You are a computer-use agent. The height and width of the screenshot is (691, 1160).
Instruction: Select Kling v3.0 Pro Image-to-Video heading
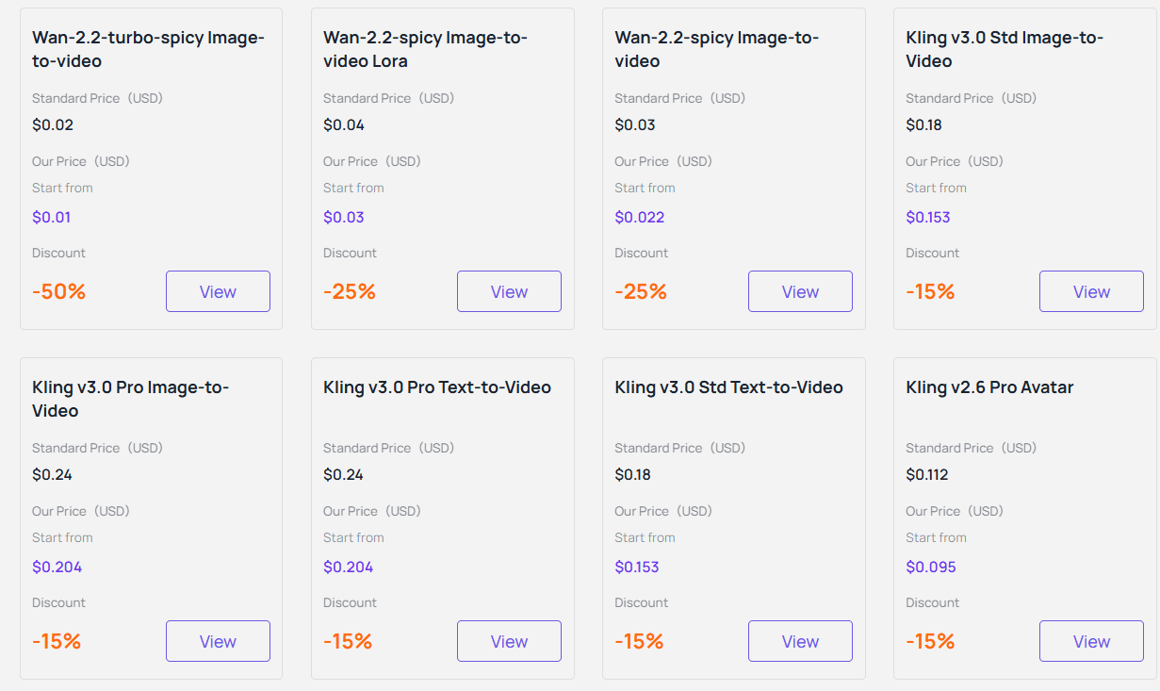click(130, 399)
